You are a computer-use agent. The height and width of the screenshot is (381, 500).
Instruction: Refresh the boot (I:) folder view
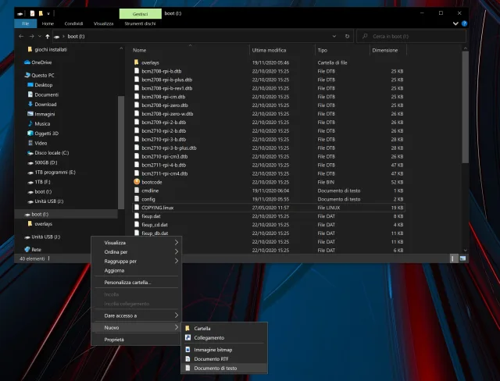[x=347, y=37]
